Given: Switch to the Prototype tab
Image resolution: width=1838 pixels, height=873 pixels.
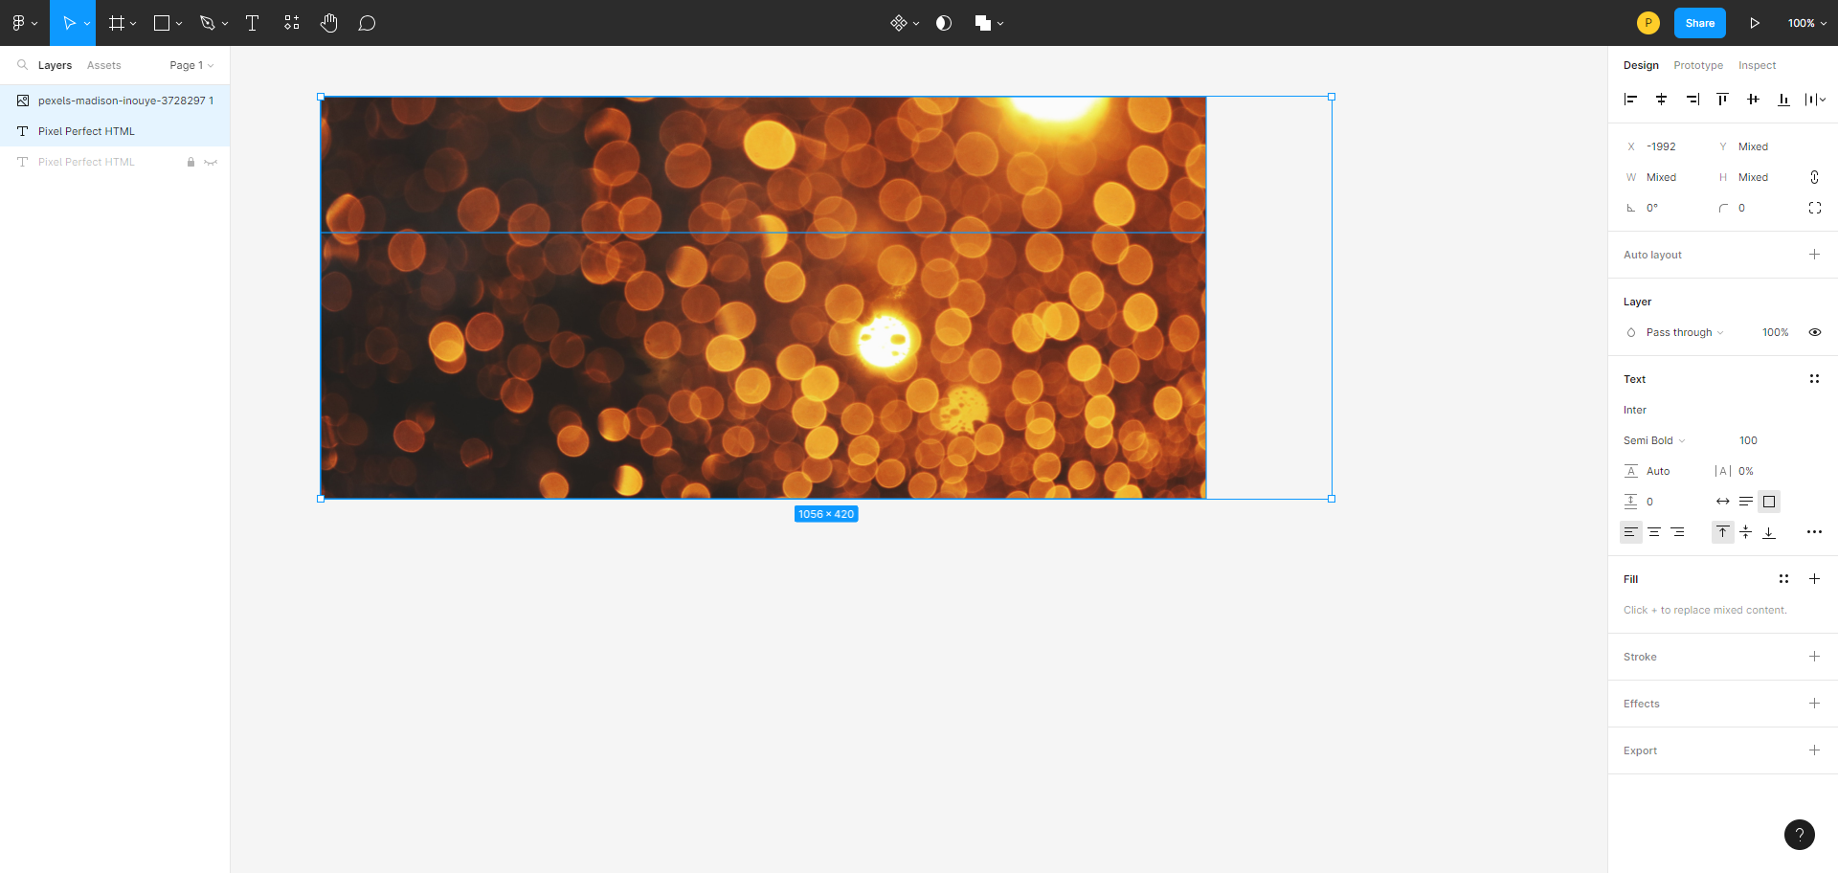Looking at the screenshot, I should [x=1699, y=65].
